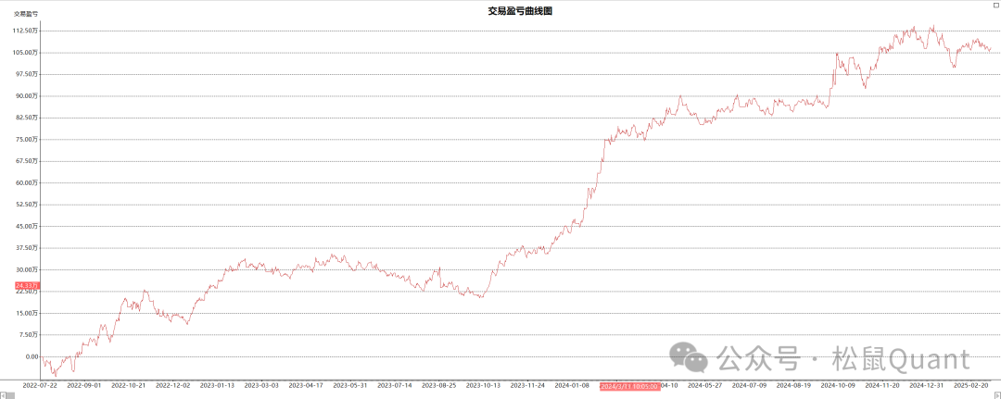Click the red highlighted 2024/2/11 date label
The image size is (1001, 399).
pyautogui.click(x=630, y=385)
